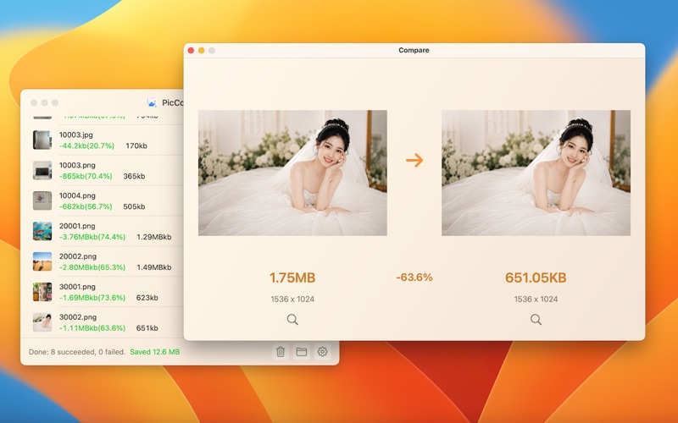
Task: Click the 1536 x 1024 dimensions under 651.05KB
Action: 536,299
